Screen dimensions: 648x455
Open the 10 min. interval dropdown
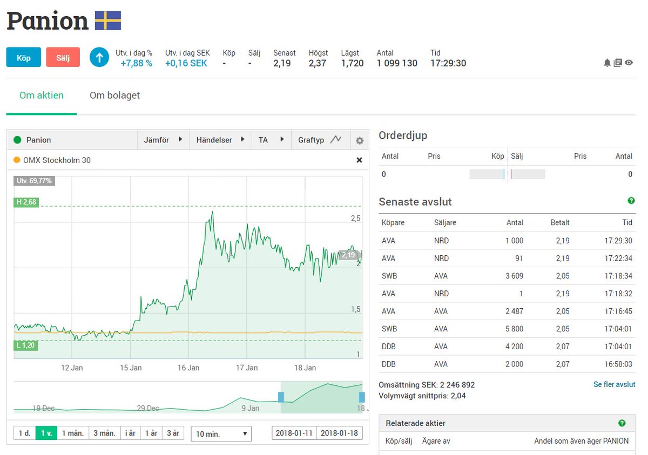click(x=221, y=434)
